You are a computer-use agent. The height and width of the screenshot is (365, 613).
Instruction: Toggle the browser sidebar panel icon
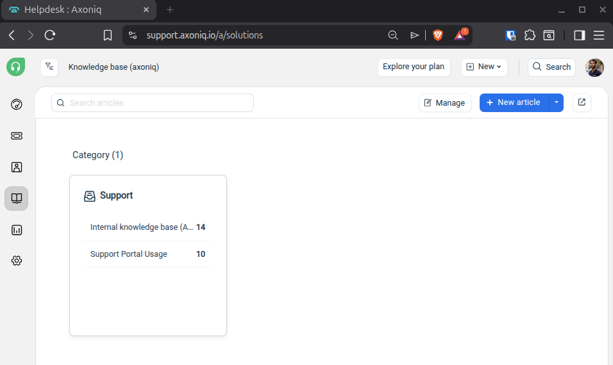click(x=580, y=35)
